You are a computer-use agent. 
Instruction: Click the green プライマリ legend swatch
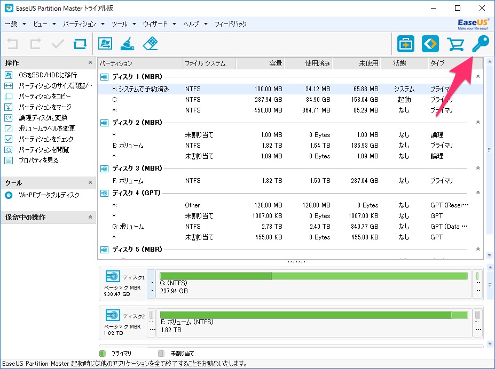click(103, 353)
